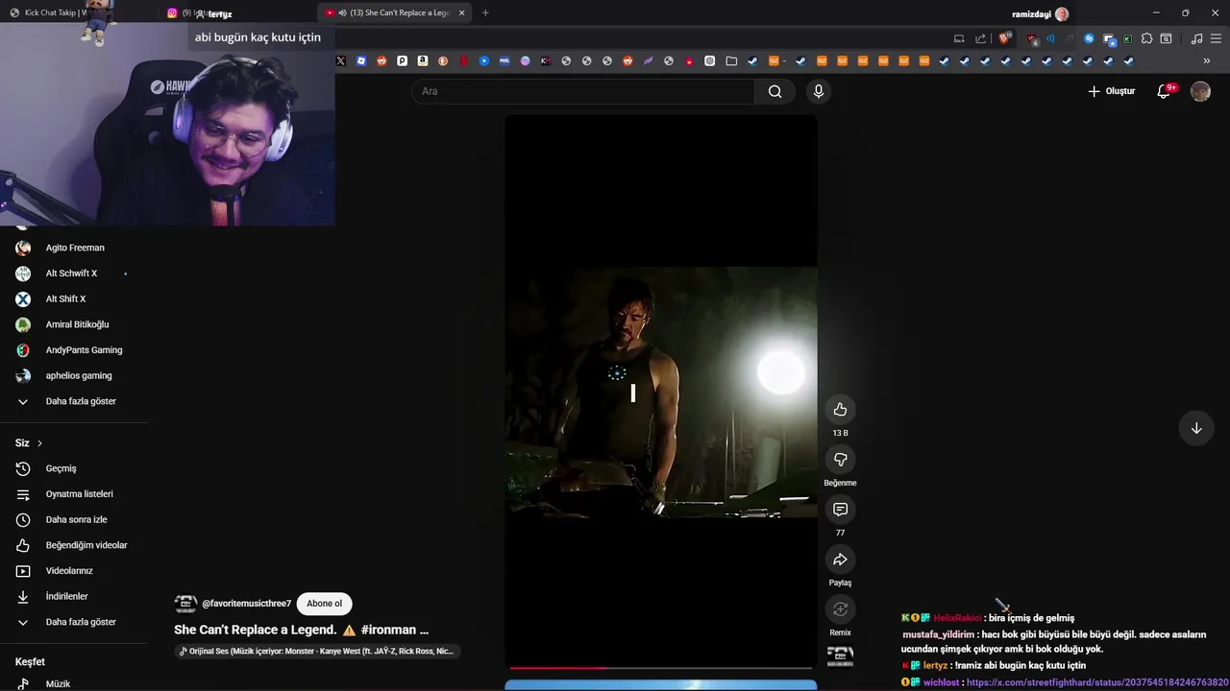Mute the YouTube tab's speaker icon

click(x=343, y=12)
